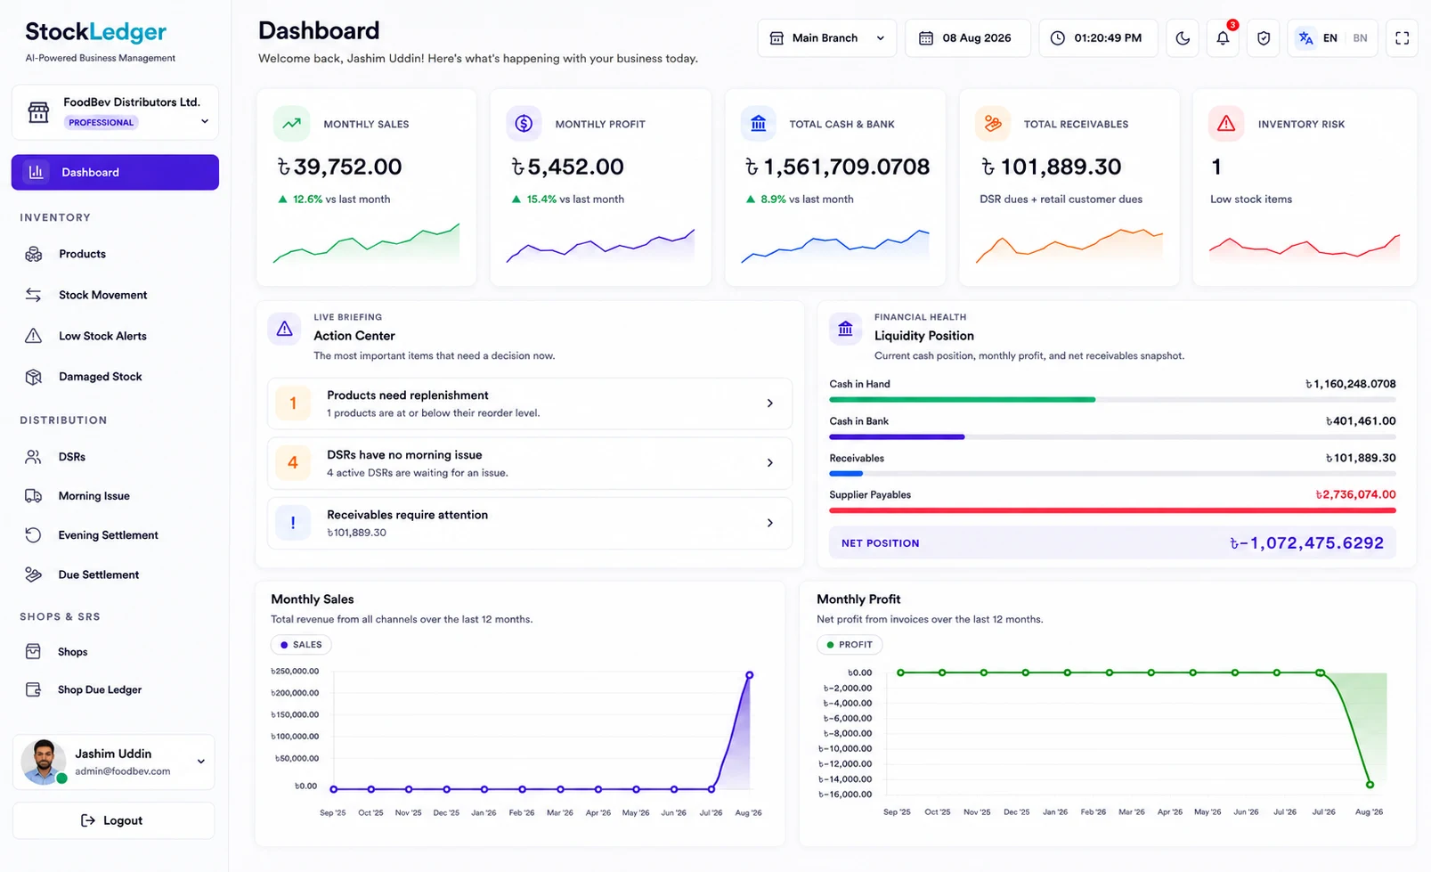Go to Stock Movement page
Screen dimensions: 1431x872
coord(103,295)
